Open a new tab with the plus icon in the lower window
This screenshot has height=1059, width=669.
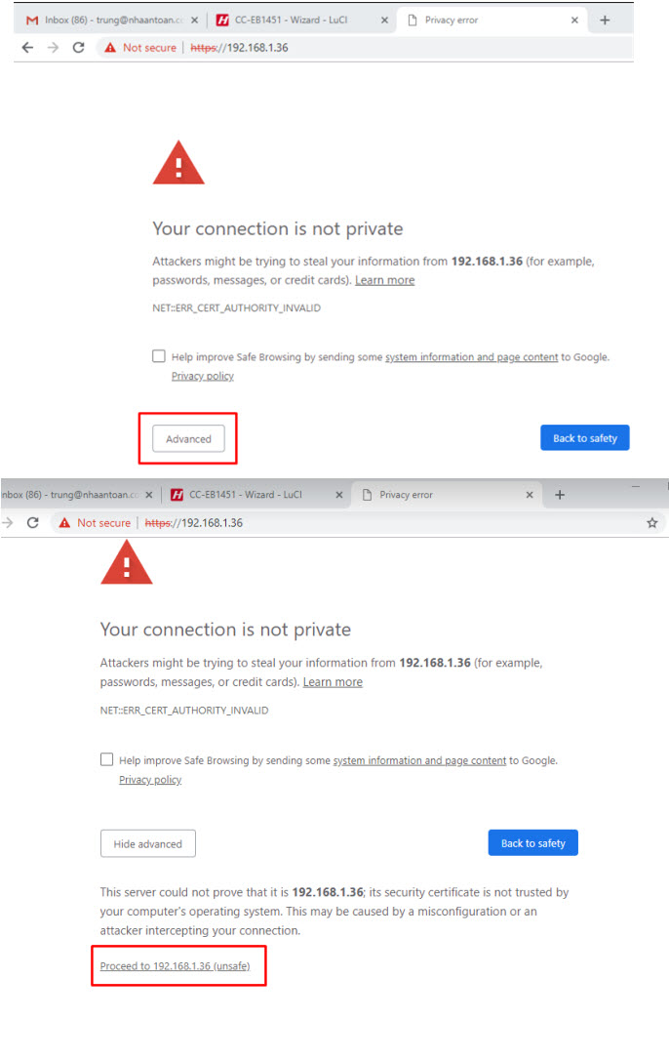560,495
